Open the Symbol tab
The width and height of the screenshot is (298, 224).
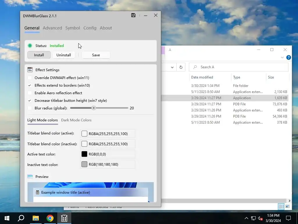point(72,28)
